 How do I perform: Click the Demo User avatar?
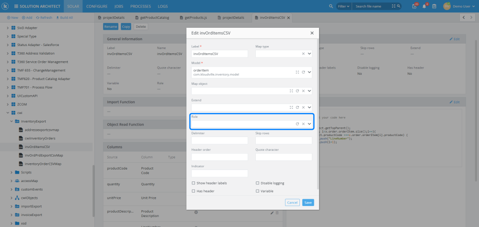[447, 6]
